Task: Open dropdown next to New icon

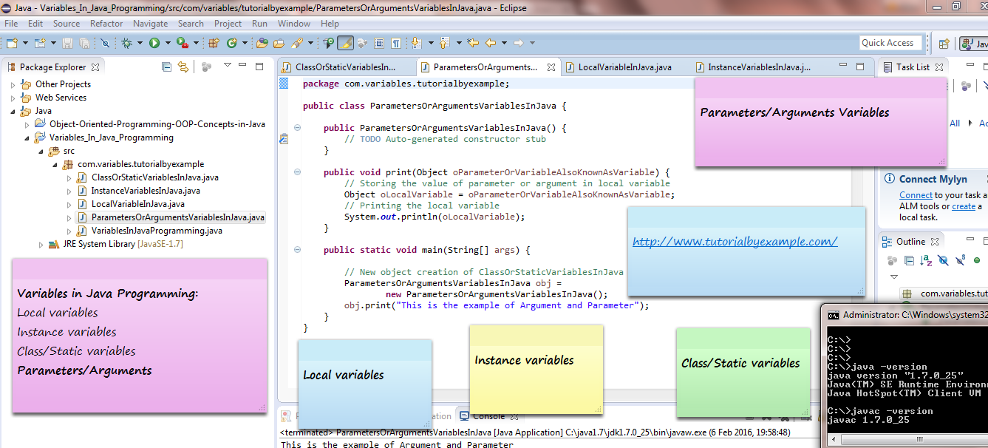Action: [x=25, y=43]
